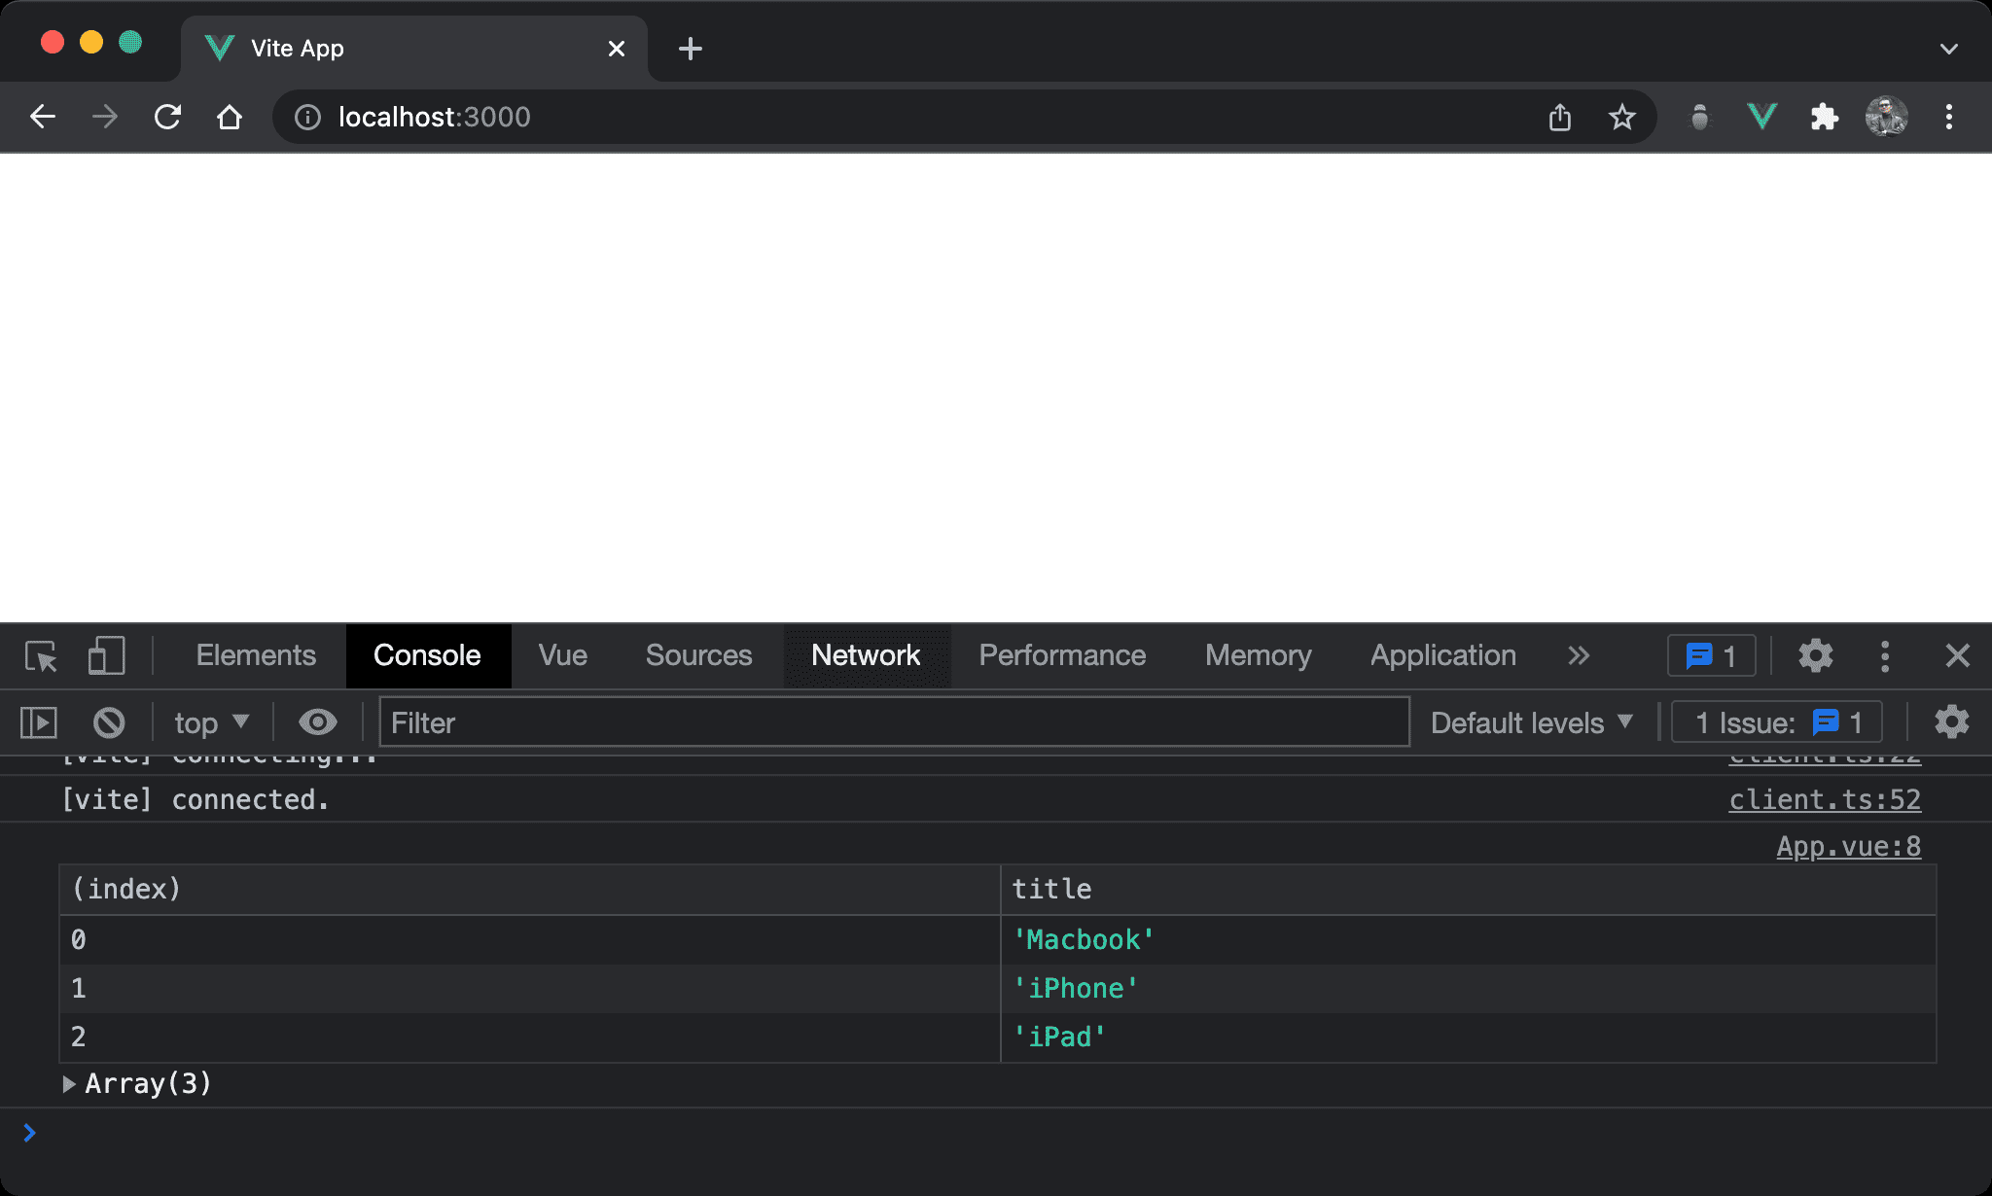Image resolution: width=1992 pixels, height=1196 pixels.
Task: Open the Chrome extensions puzzle icon
Action: [1824, 118]
